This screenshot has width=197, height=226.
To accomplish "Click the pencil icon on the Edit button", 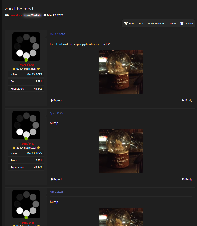I will (x=126, y=24).
